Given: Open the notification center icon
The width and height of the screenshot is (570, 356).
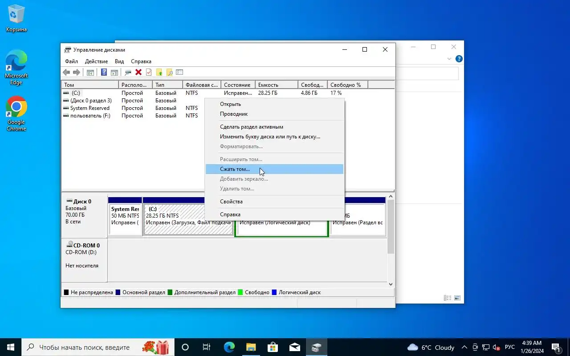Looking at the screenshot, I should 556,347.
